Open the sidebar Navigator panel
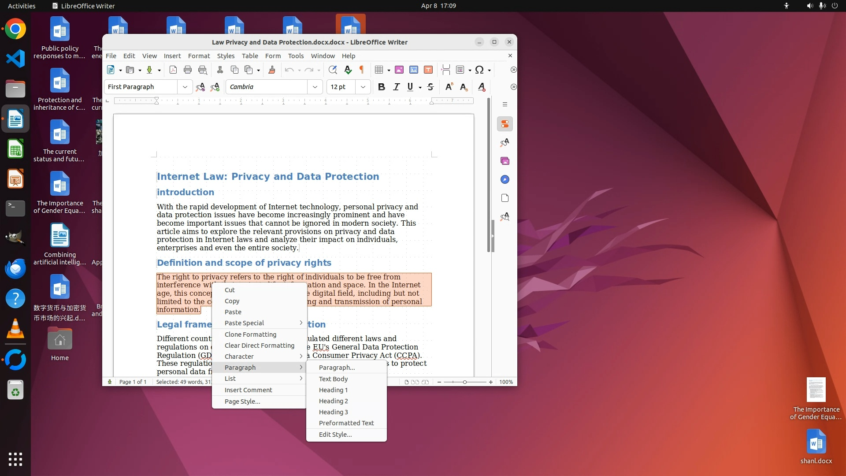This screenshot has width=846, height=476. 505,179
